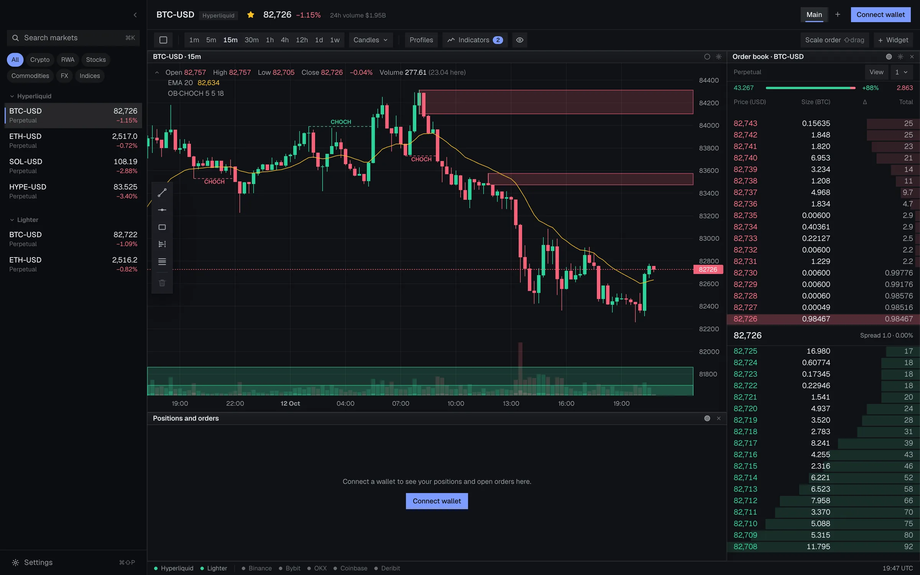Click Connect wallet in Positions panel
The image size is (920, 575).
437,501
